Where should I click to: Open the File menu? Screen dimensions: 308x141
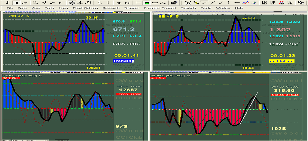(10, 8)
